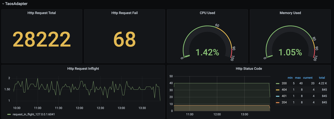The width and height of the screenshot is (334, 119).
Task: Sort legend by the max column header
Action: click(298, 78)
